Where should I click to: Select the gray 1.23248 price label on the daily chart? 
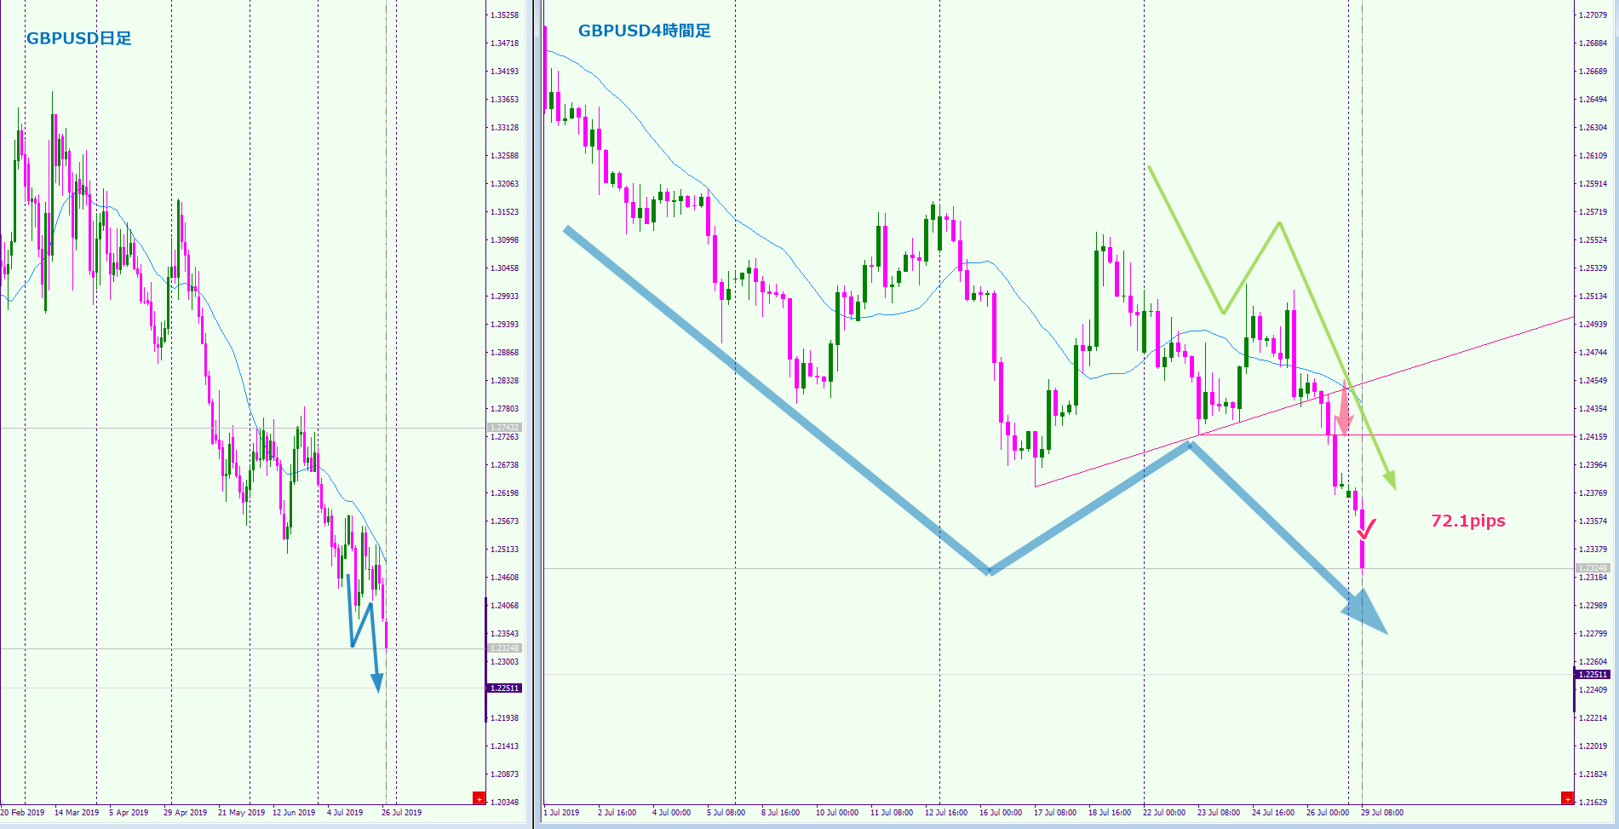point(504,648)
